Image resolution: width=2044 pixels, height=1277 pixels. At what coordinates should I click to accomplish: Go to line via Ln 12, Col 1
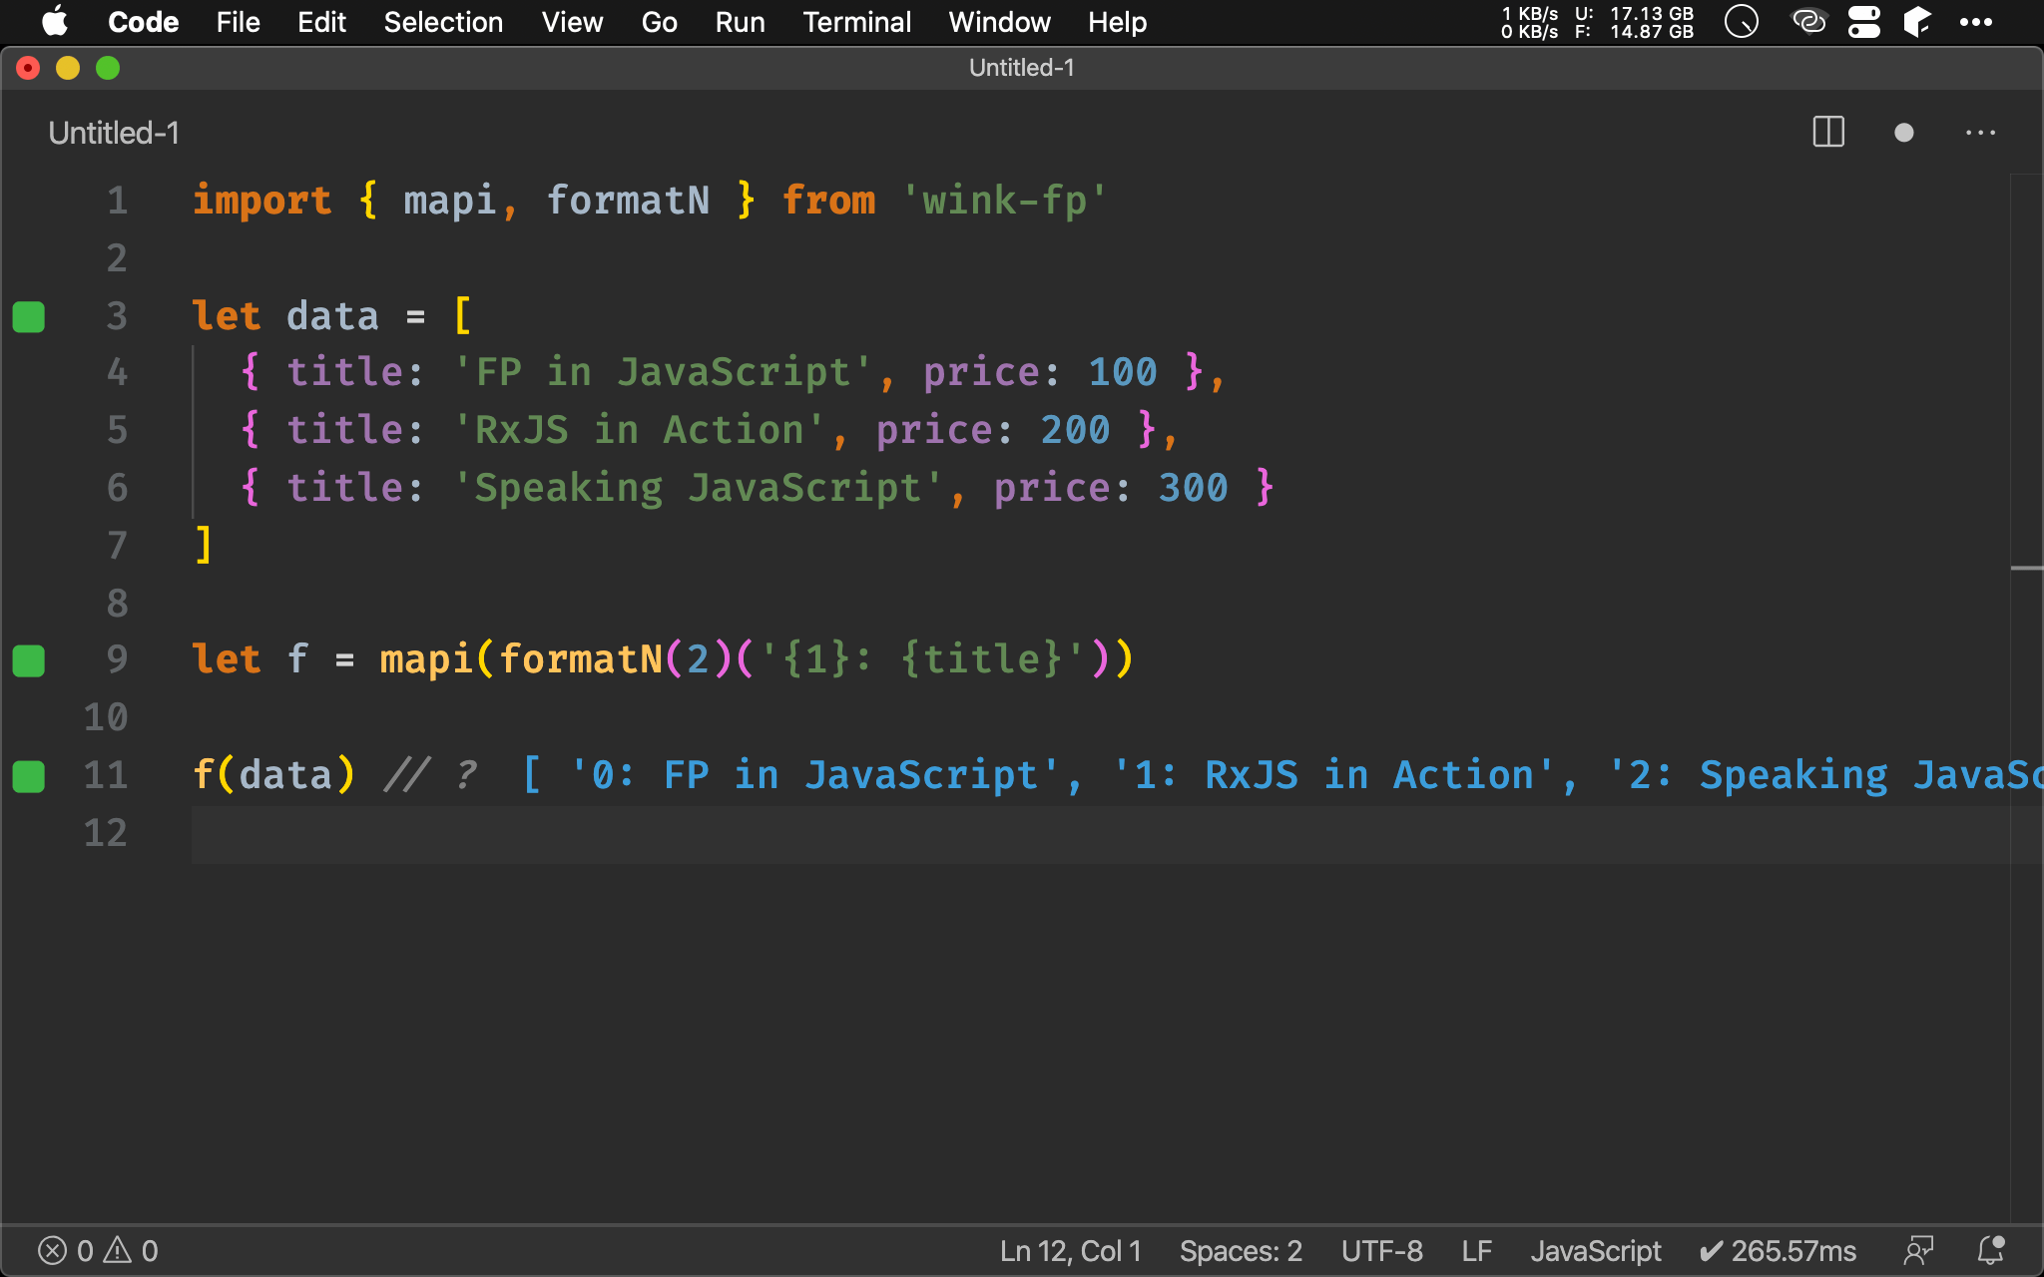[x=1070, y=1251]
